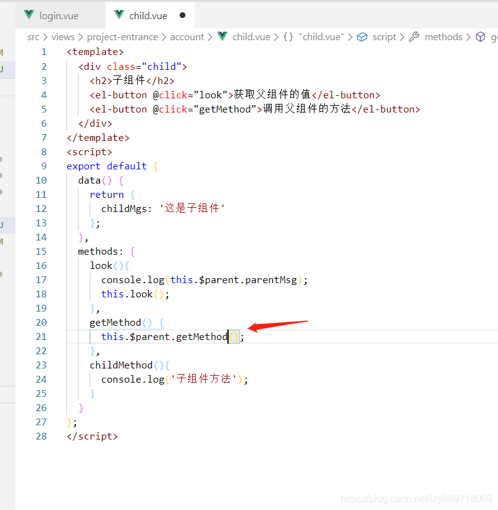This screenshot has height=510, width=498.
Task: Click this.$parent.parentMsg on line 17
Action: click(234, 280)
